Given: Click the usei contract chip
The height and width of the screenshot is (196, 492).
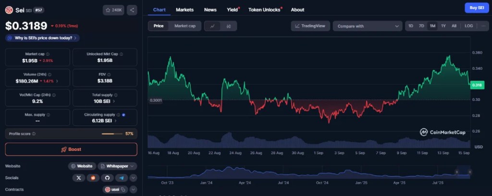Looking at the screenshot, I should click(x=115, y=189).
